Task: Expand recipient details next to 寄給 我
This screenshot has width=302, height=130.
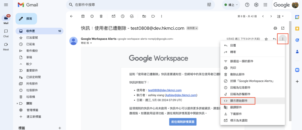Action: click(x=91, y=43)
